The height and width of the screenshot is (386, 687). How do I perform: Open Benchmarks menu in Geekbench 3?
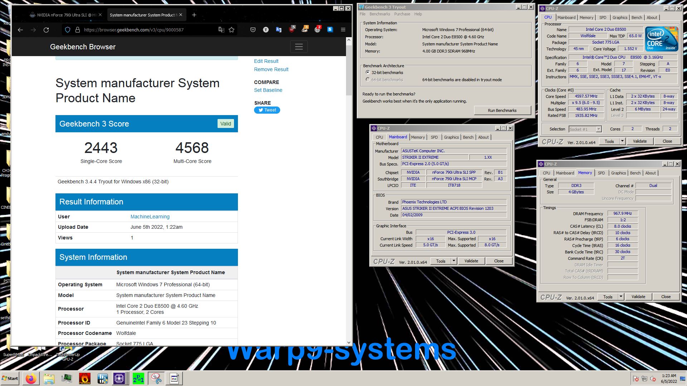[380, 14]
